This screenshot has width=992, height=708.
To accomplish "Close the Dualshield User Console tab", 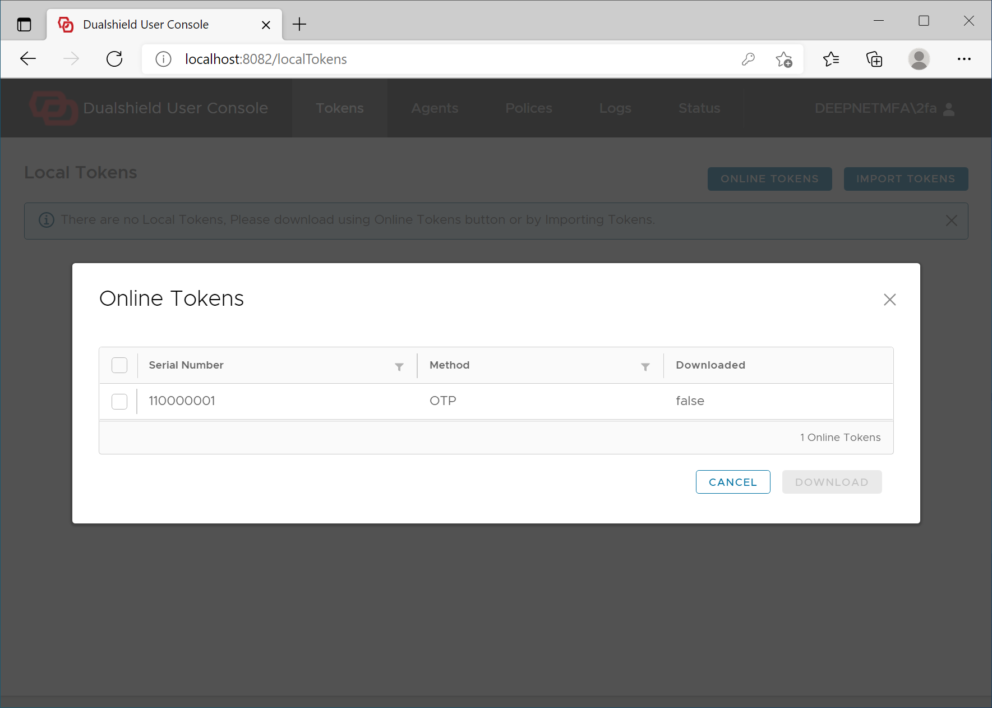I will (x=266, y=25).
